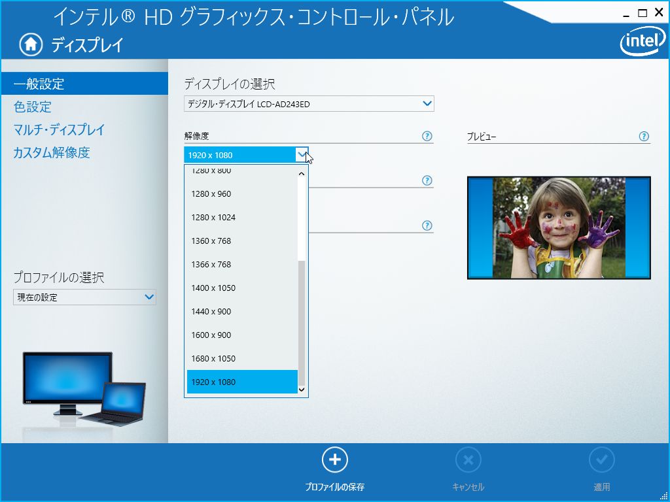Open help for 解像度 setting
Image resolution: width=670 pixels, height=502 pixels.
[x=427, y=136]
